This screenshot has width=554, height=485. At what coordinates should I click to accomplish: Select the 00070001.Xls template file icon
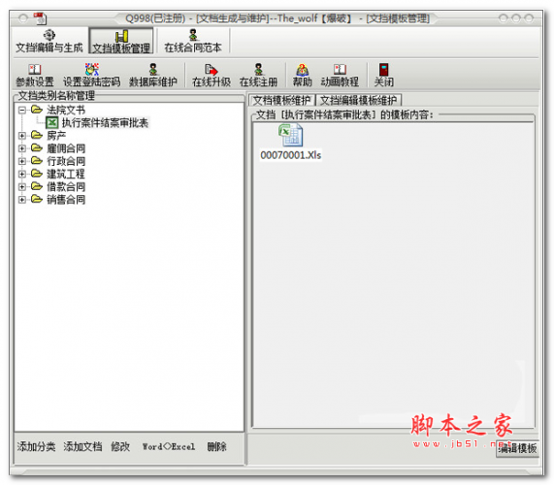point(290,135)
